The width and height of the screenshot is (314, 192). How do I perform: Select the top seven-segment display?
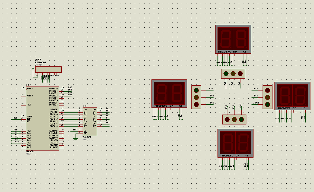(x=233, y=39)
